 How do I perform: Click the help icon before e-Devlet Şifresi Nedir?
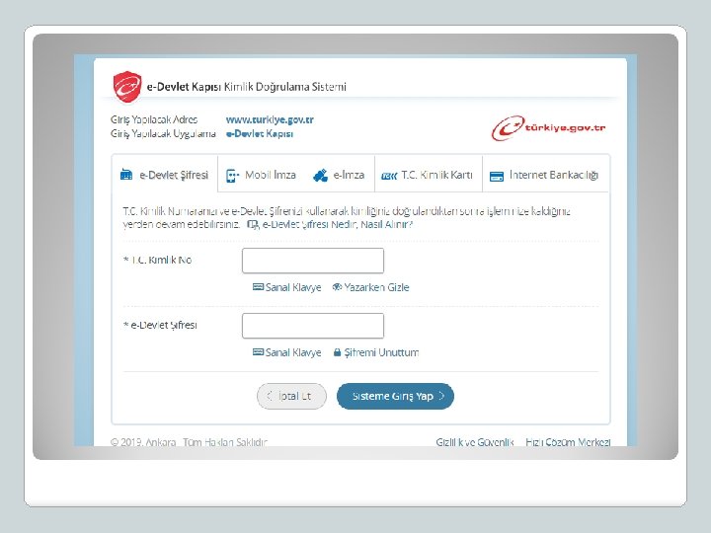click(253, 224)
